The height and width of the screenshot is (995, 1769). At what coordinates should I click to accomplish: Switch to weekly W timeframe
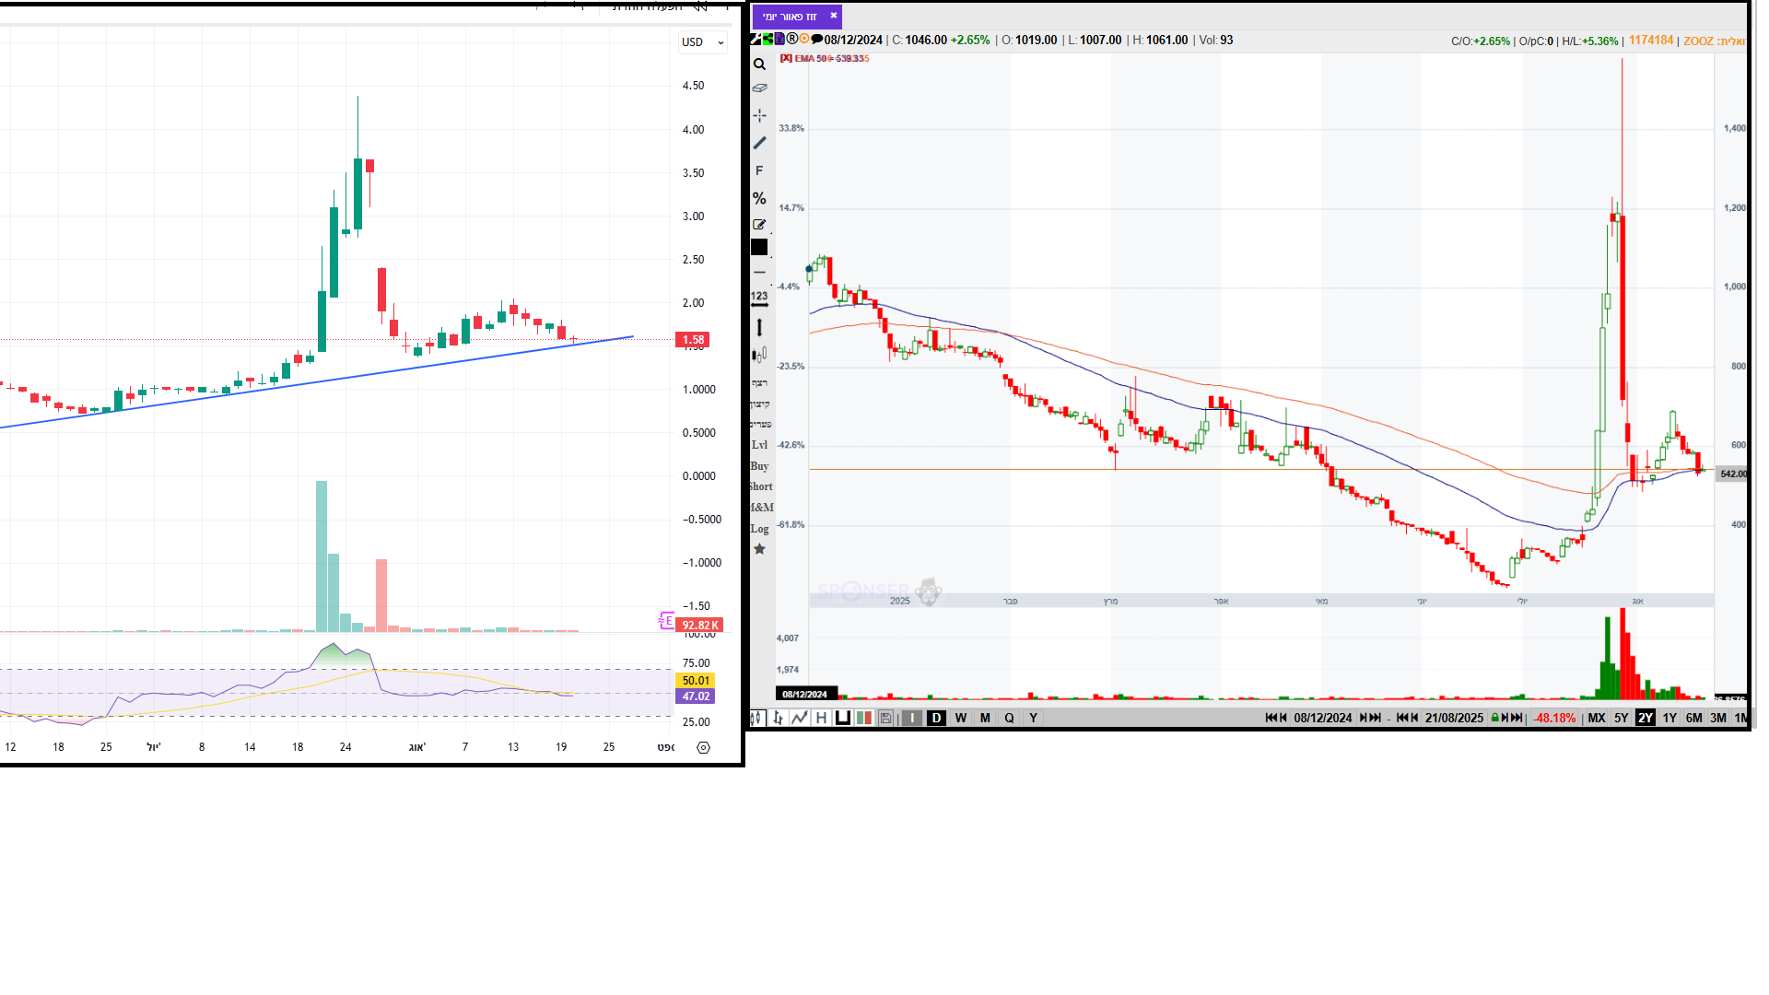(961, 718)
